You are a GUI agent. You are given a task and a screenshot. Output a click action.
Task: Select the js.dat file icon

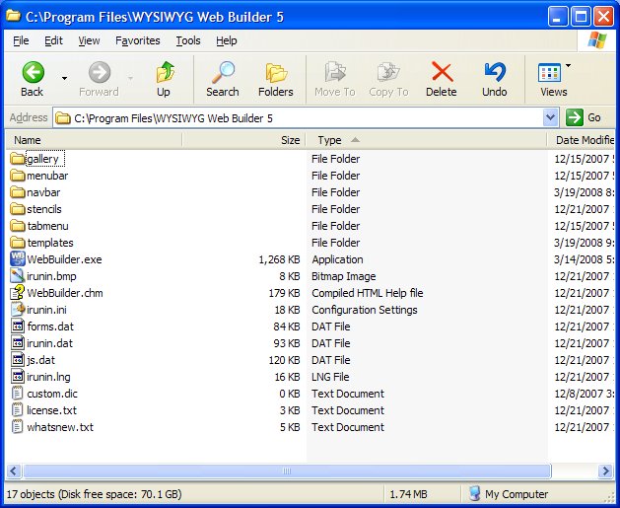coord(18,360)
